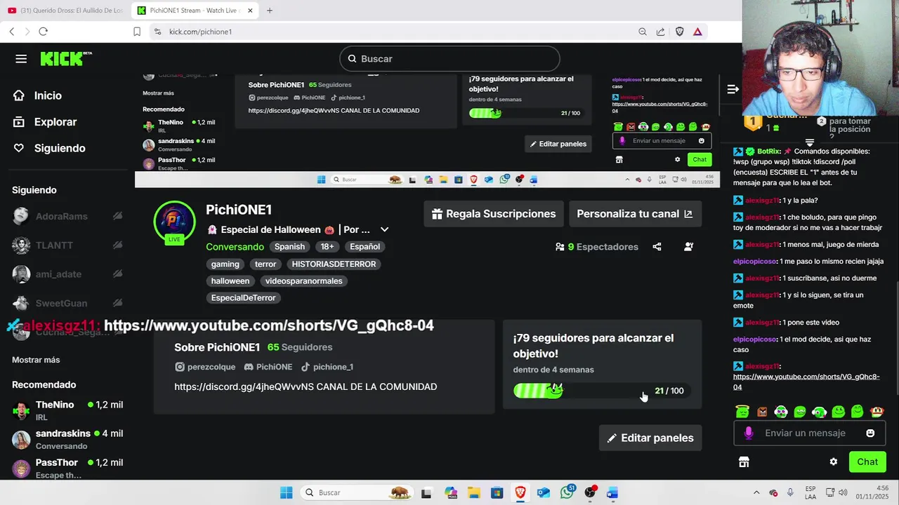Open Microsoft Word from the taskbar
Screen dimensions: 899x505
point(612,492)
